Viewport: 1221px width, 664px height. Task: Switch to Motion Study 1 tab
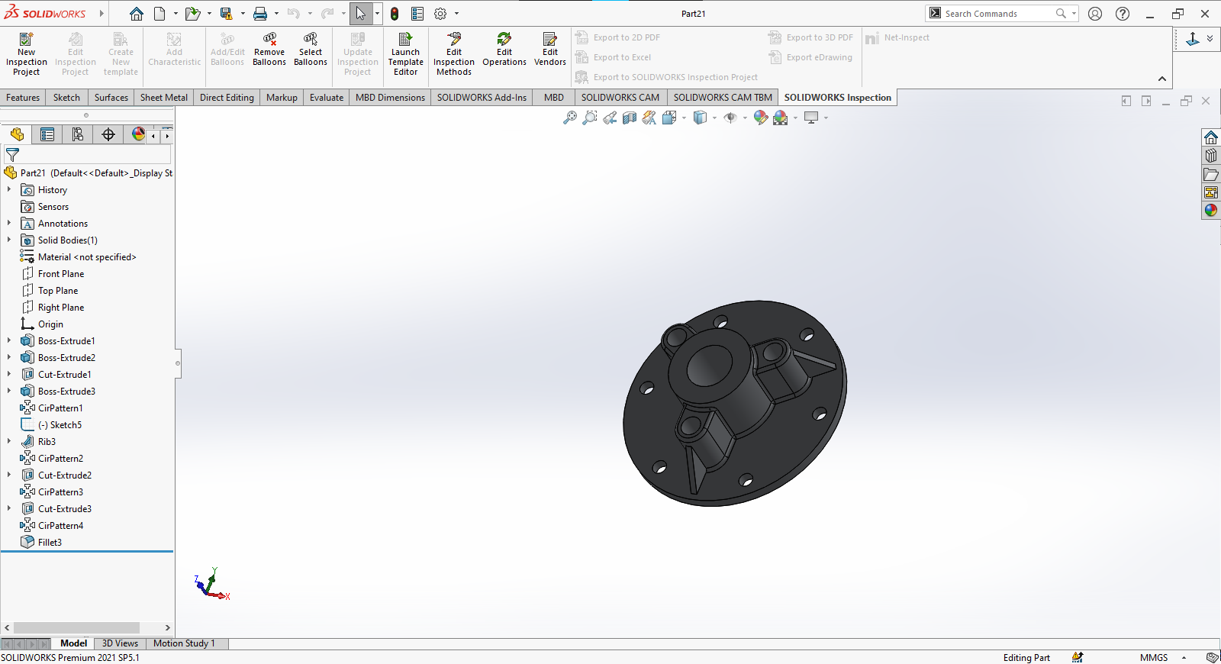[184, 643]
